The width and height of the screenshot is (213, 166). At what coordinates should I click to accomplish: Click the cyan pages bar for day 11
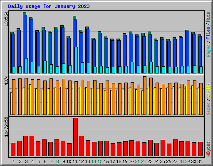(x=76, y=60)
